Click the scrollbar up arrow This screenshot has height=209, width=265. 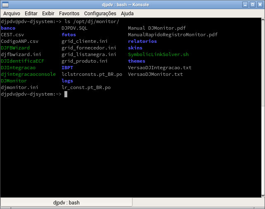click(263, 19)
